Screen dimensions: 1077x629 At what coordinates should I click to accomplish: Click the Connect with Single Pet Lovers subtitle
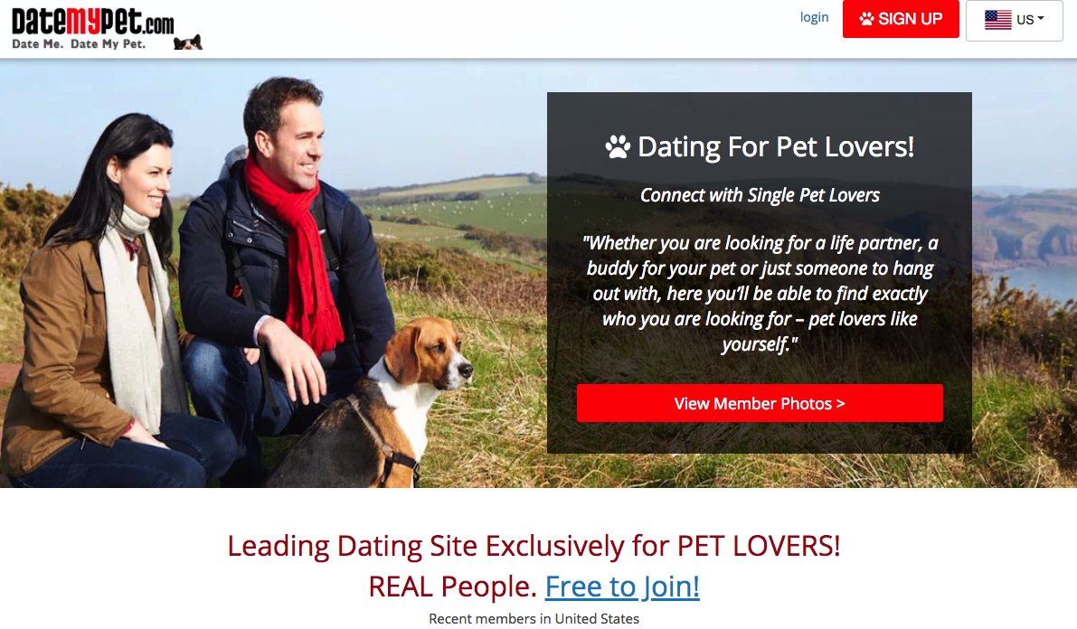(x=760, y=195)
